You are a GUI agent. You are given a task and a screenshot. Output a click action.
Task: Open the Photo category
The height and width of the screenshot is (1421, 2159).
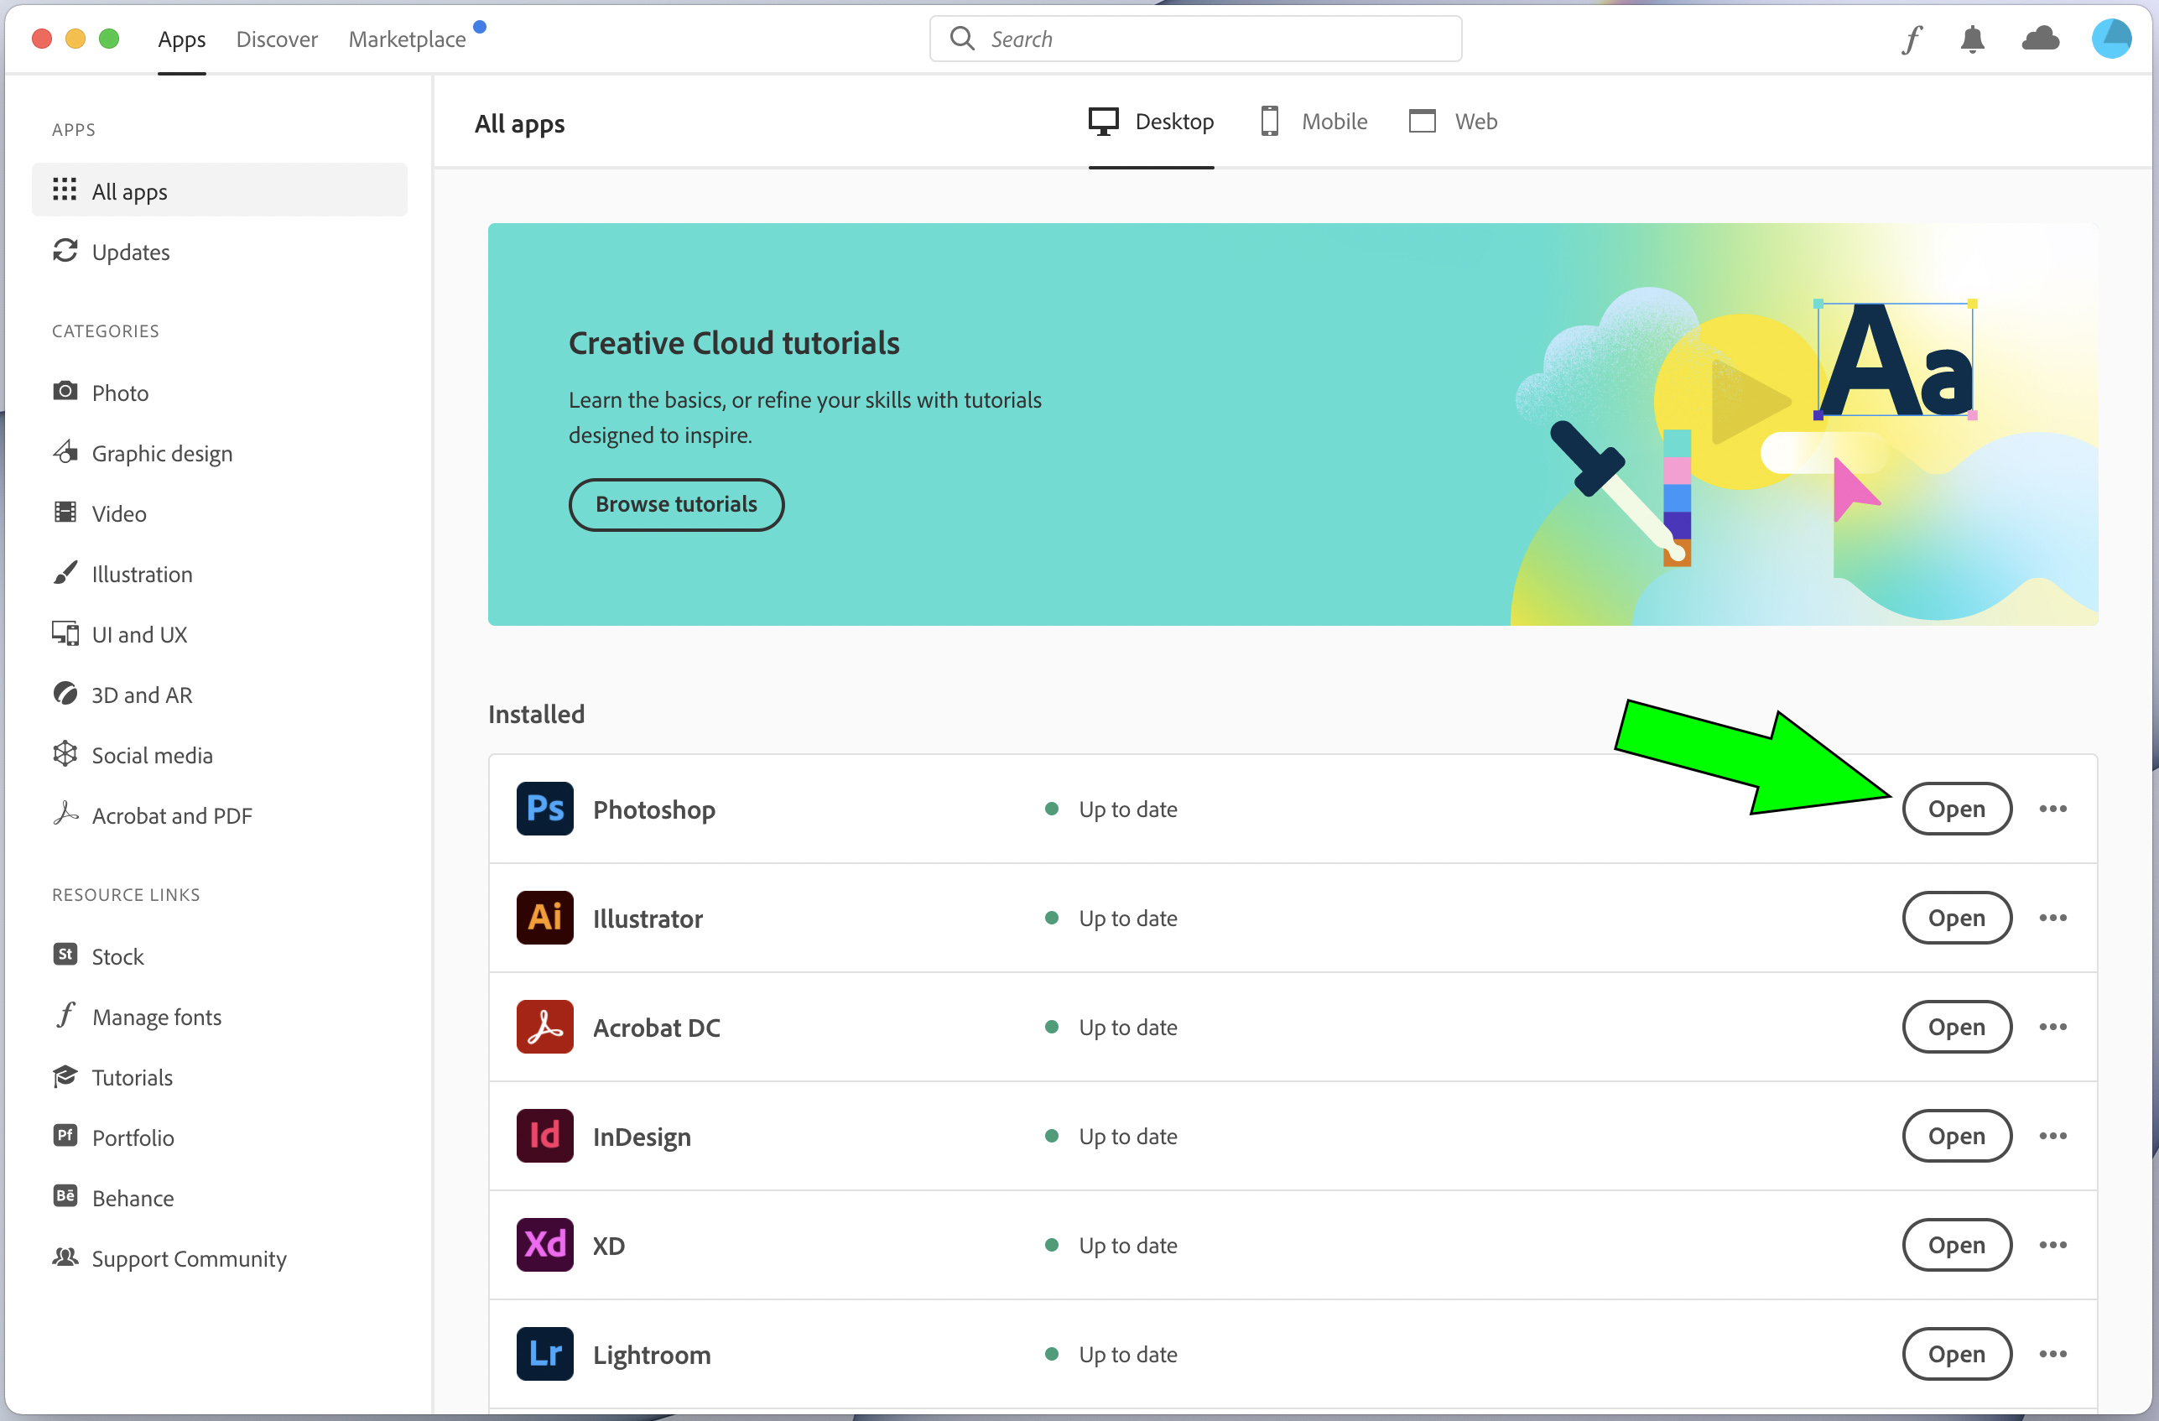pyautogui.click(x=100, y=392)
